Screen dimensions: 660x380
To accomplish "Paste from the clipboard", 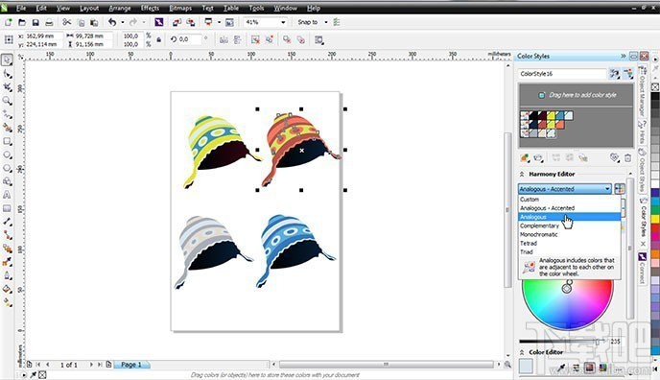I will 94,22.
